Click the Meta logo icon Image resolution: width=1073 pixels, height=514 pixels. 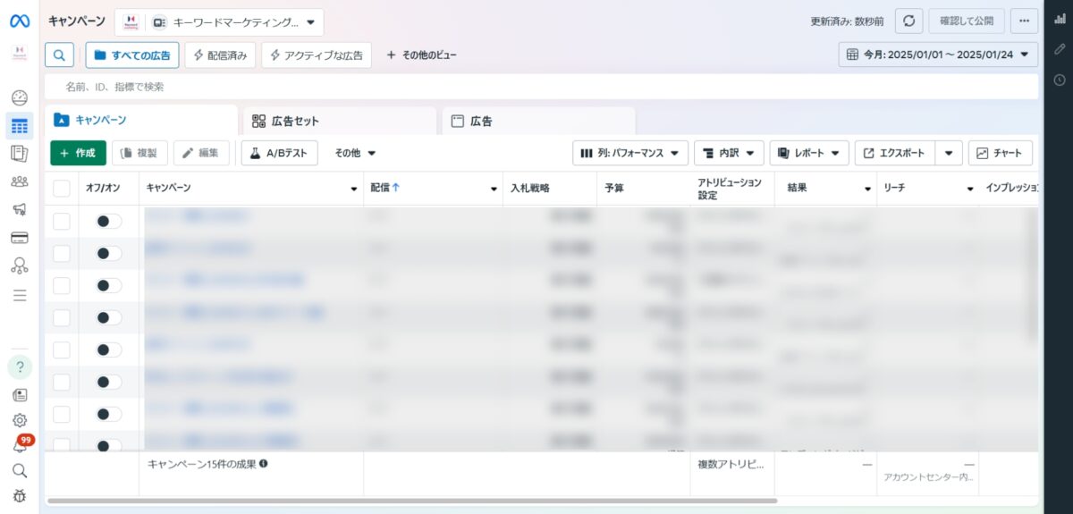(20, 21)
